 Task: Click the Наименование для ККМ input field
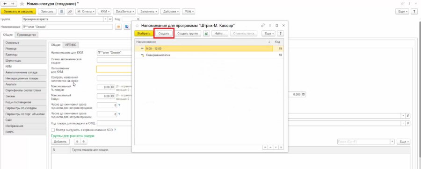click(x=115, y=52)
